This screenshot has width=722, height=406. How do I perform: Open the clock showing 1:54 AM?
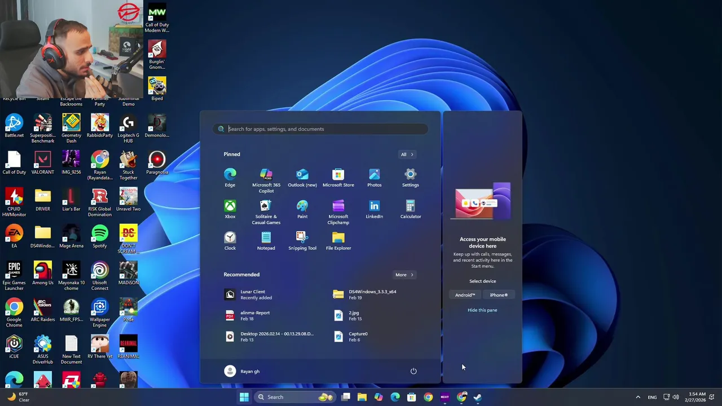pos(697,397)
